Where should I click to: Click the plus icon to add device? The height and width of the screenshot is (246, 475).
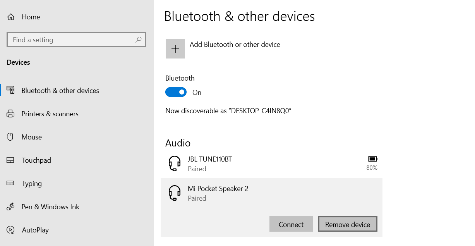tap(175, 49)
